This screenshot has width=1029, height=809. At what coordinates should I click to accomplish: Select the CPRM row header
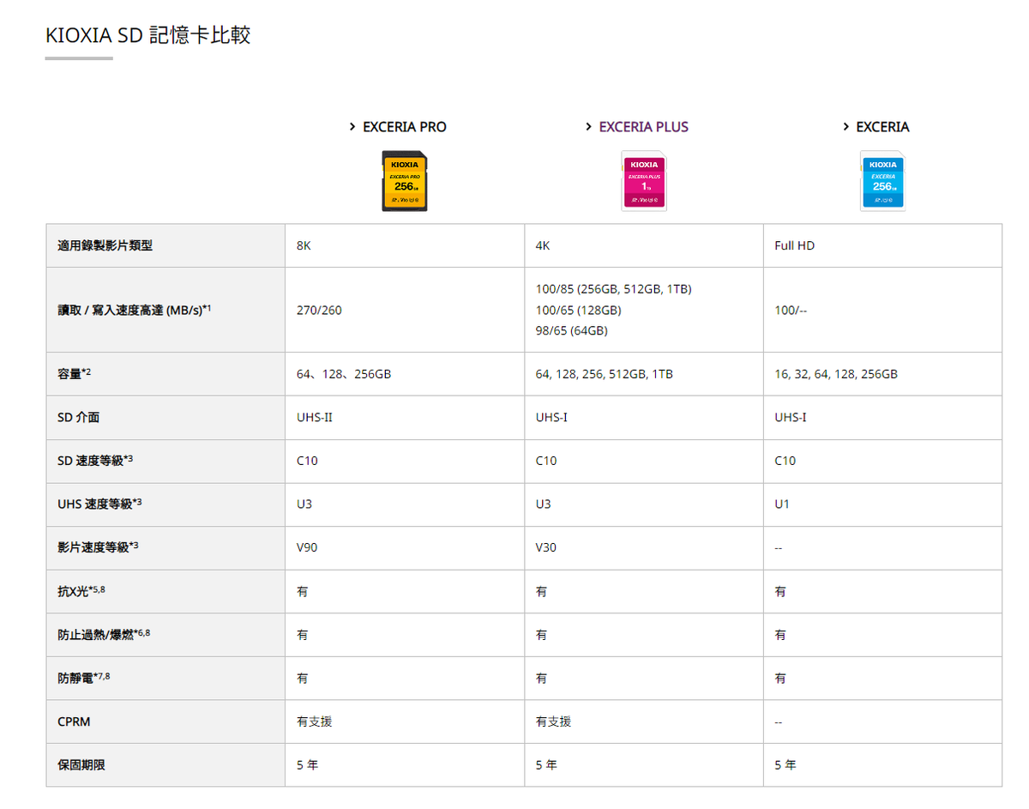click(74, 721)
